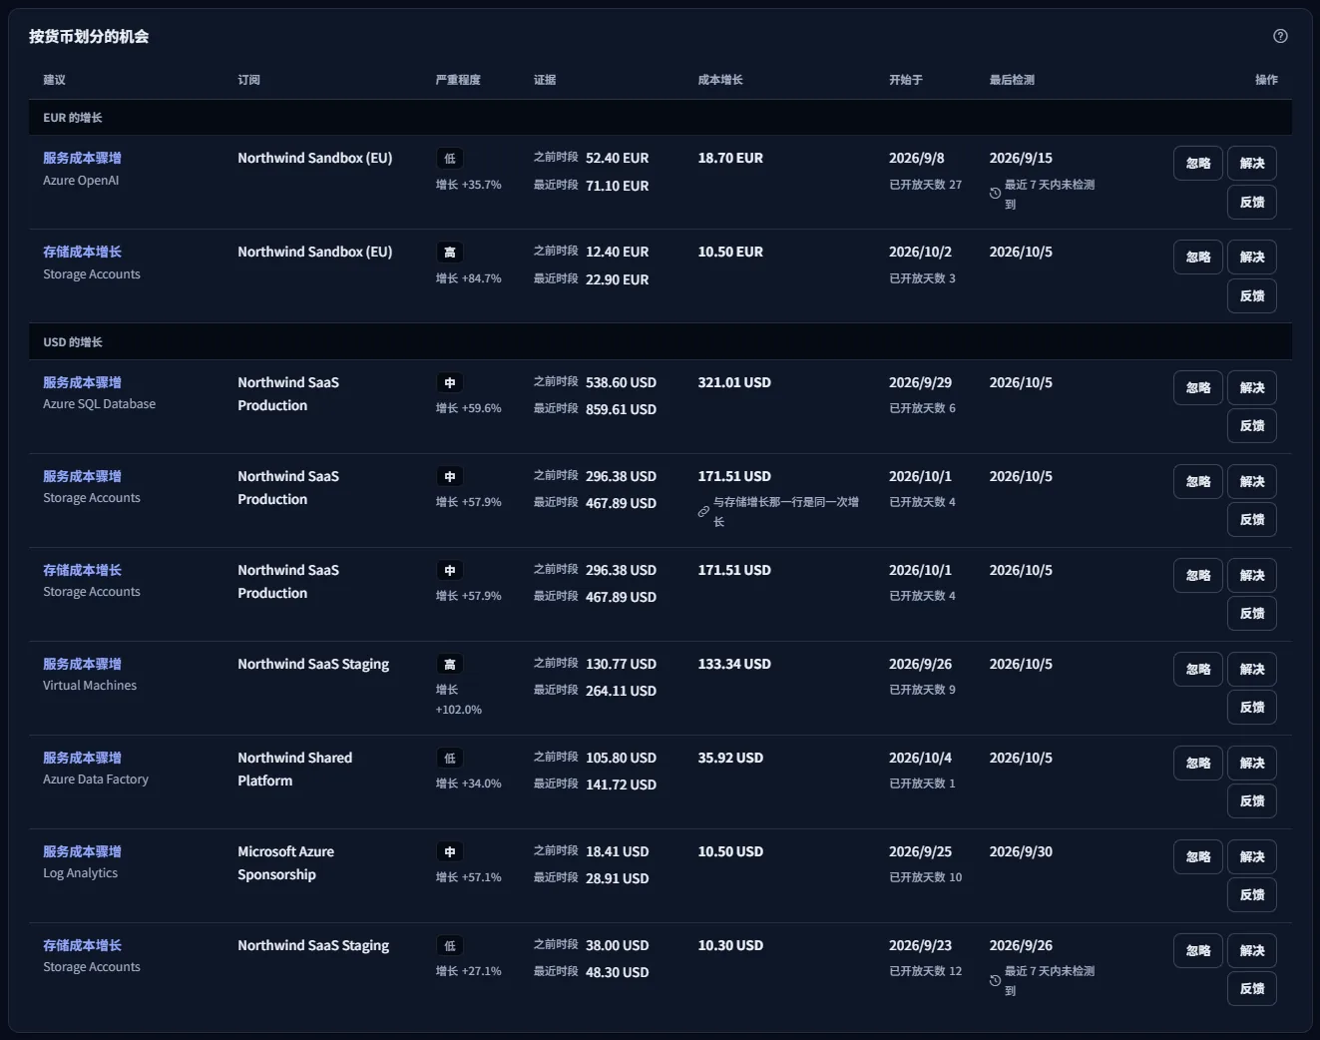1320x1040 pixels.
Task: Click 忽略 for Azure SQL Database row
Action: point(1198,388)
